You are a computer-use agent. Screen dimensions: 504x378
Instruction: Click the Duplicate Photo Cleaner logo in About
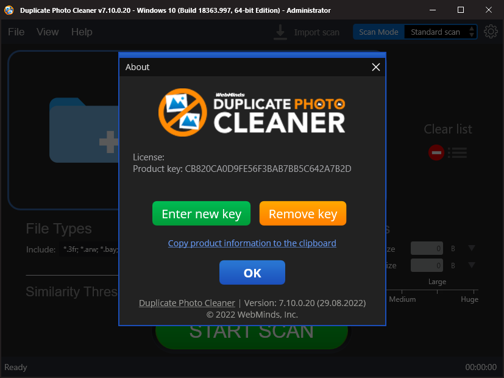pyautogui.click(x=252, y=112)
